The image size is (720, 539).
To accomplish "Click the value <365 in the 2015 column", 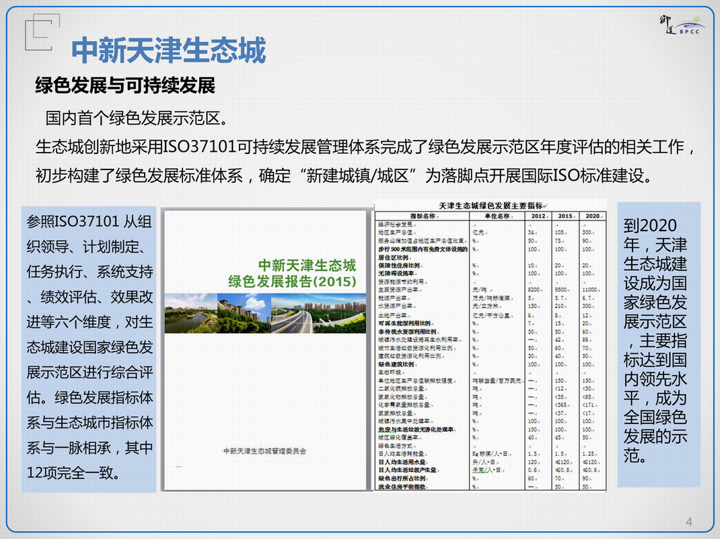I will pos(561,405).
